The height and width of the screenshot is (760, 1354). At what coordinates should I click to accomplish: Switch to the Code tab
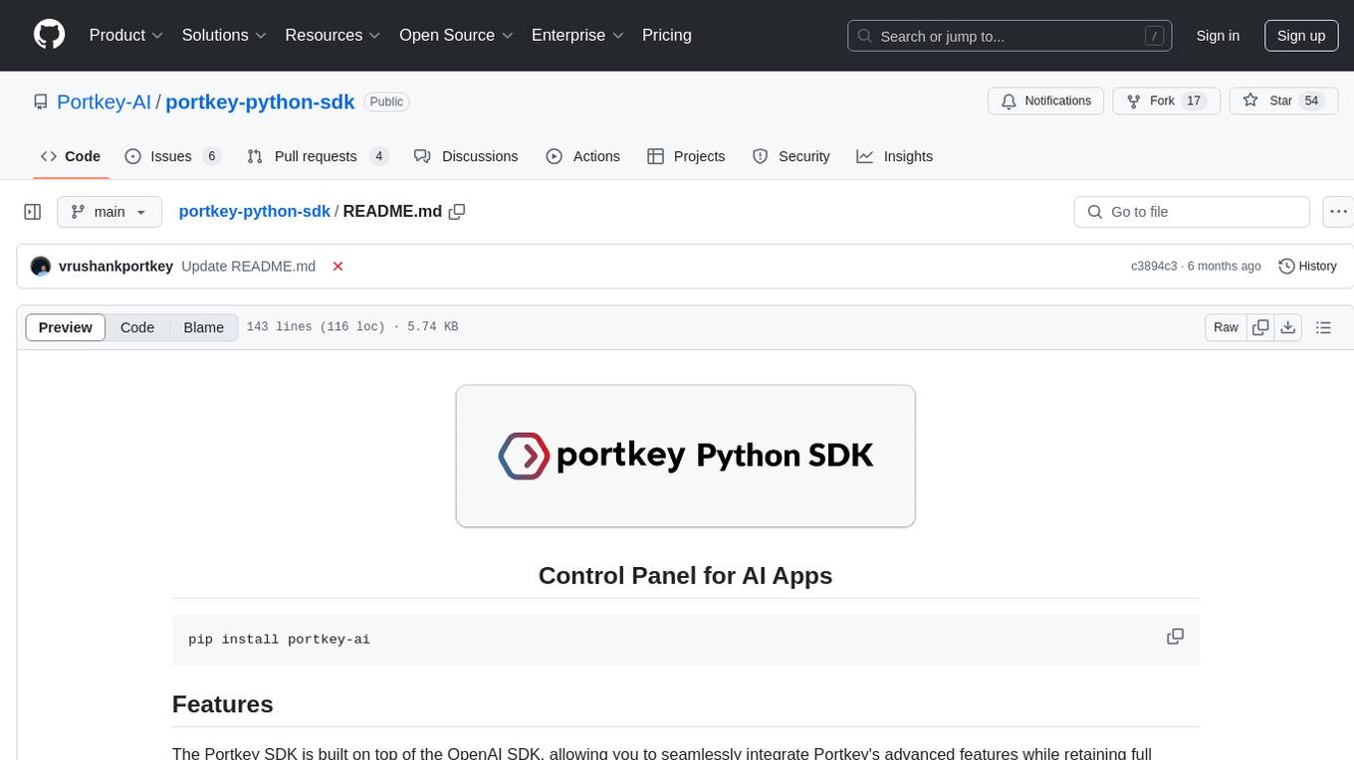[x=70, y=156]
